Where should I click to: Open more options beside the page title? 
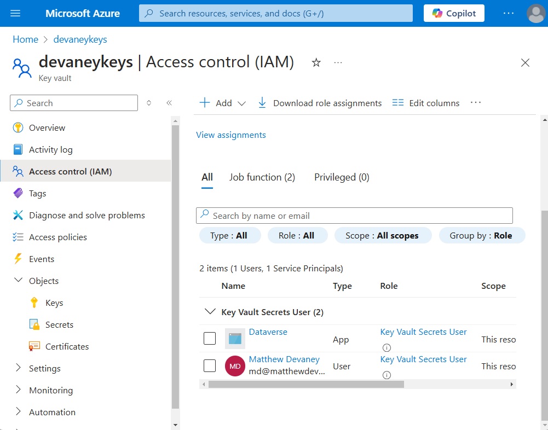click(338, 62)
